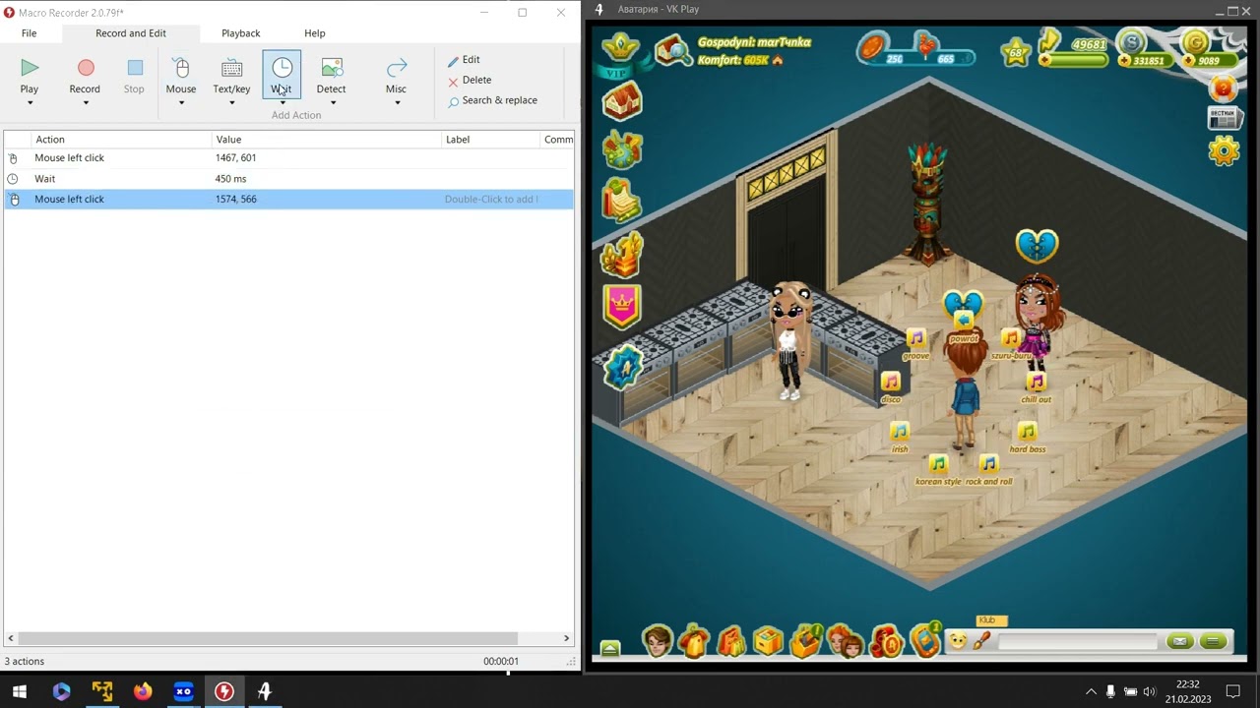This screenshot has width=1260, height=708.
Task: Click the Action column header
Action: (x=122, y=140)
